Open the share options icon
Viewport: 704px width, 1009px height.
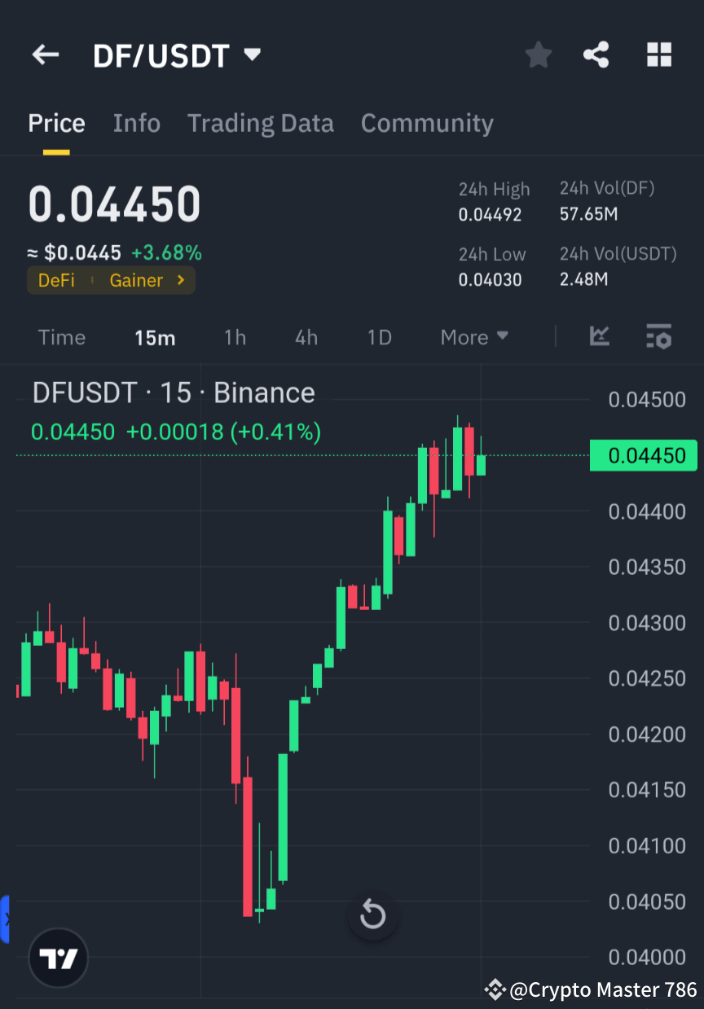pyautogui.click(x=596, y=55)
